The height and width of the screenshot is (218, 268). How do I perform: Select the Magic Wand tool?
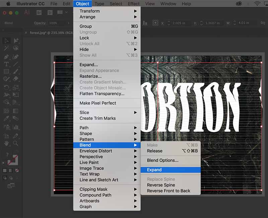(6, 48)
